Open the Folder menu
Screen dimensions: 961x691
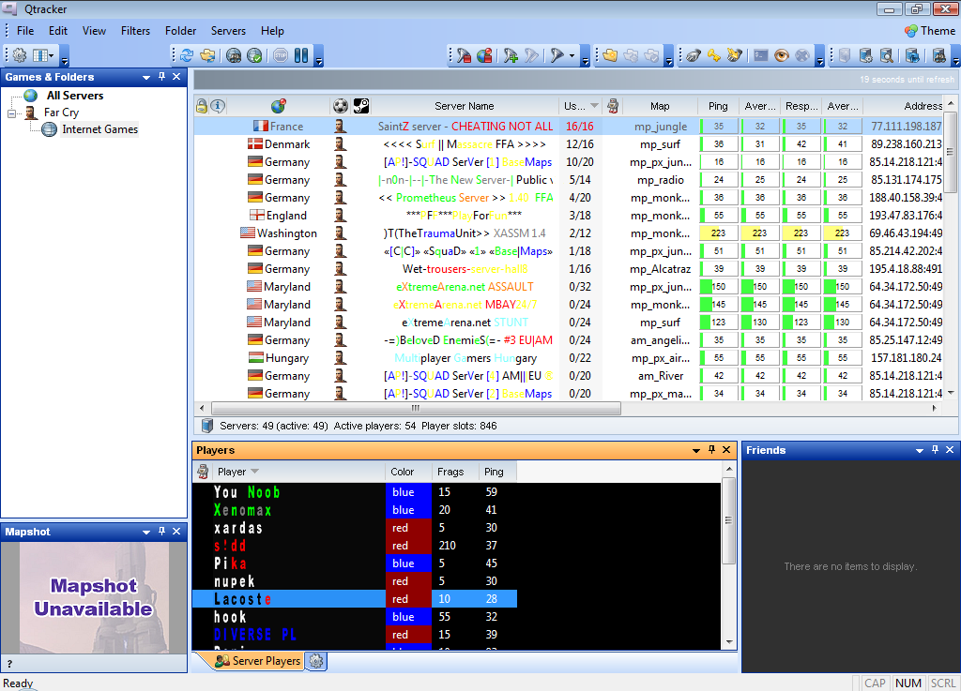pos(180,31)
